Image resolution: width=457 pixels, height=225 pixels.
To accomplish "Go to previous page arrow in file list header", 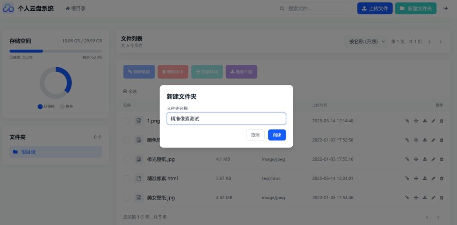I will [429, 42].
